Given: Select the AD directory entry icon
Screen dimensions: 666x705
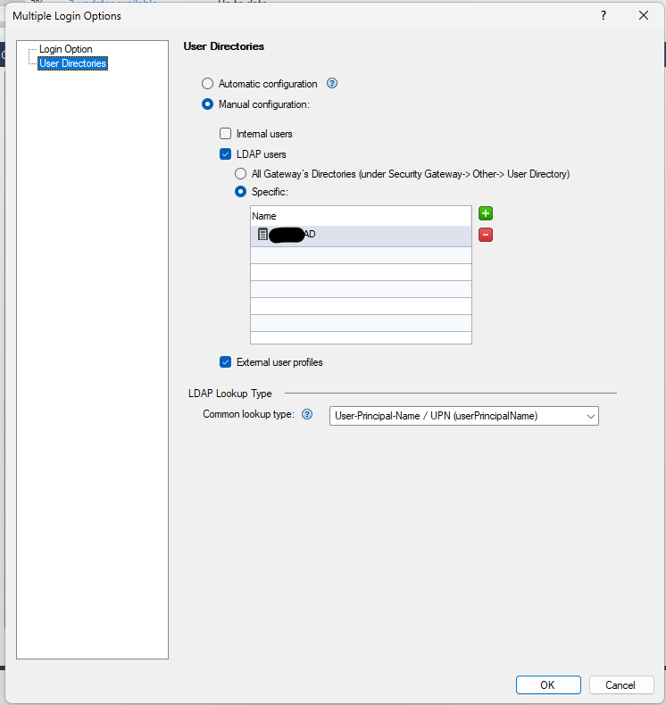Looking at the screenshot, I should coord(262,234).
